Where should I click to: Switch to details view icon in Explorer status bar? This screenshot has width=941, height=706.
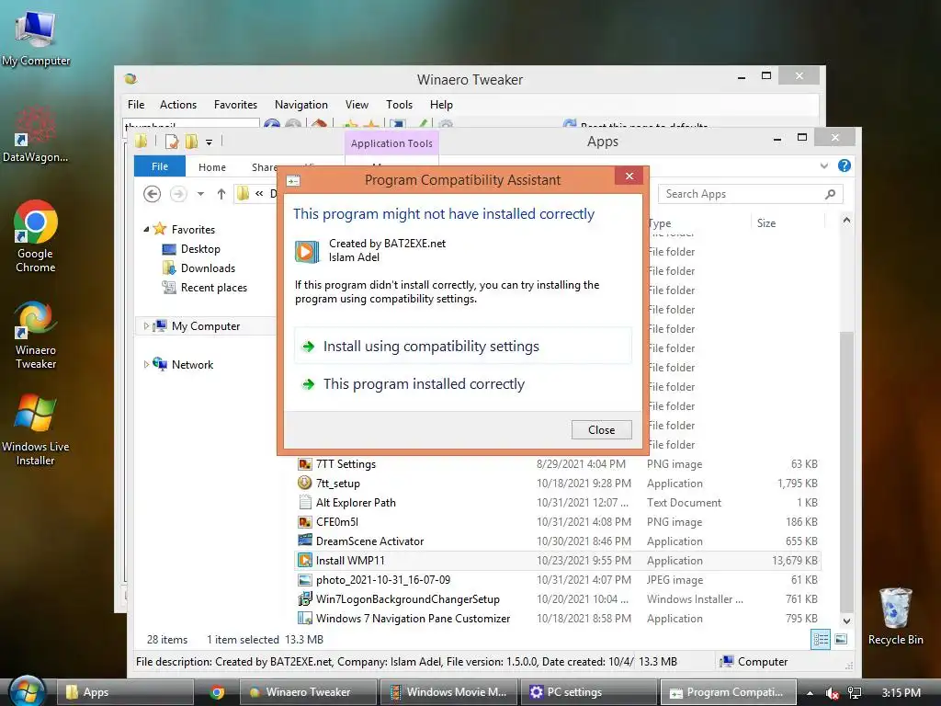[x=821, y=640]
